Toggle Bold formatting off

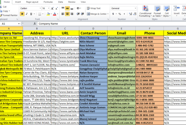click(x=22, y=14)
